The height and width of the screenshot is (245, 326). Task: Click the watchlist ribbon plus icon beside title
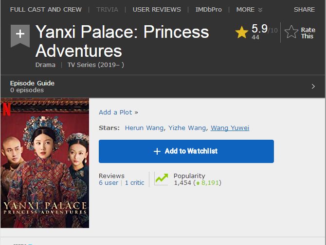tap(20, 35)
